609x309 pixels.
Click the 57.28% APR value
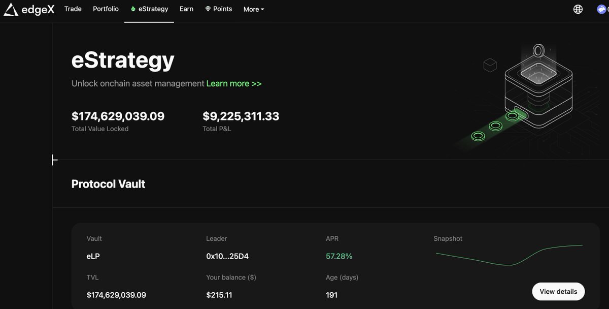pyautogui.click(x=339, y=256)
